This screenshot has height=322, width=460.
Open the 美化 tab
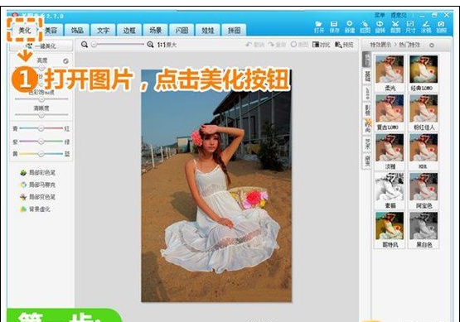25,30
